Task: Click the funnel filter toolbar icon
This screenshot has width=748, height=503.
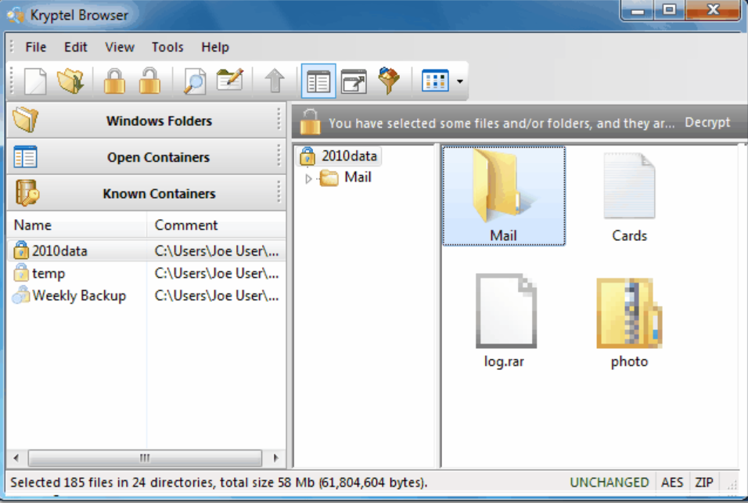Action: click(389, 81)
